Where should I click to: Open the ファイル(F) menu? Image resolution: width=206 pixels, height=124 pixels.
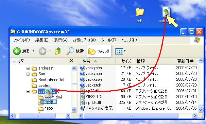[21, 40]
